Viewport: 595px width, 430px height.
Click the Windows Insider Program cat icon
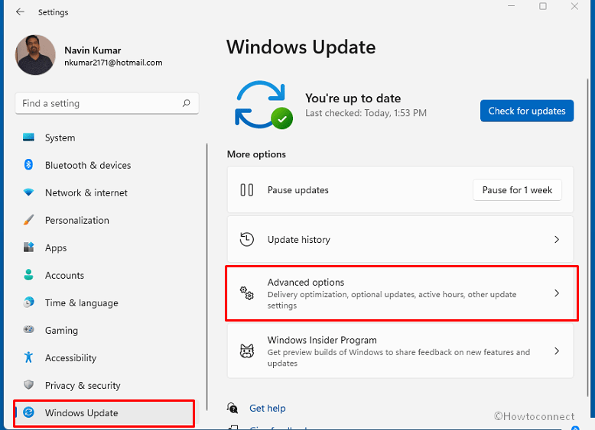click(x=247, y=351)
